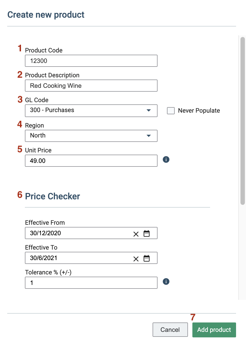Clear the Effective From date
246x344 pixels.
pyautogui.click(x=136, y=234)
